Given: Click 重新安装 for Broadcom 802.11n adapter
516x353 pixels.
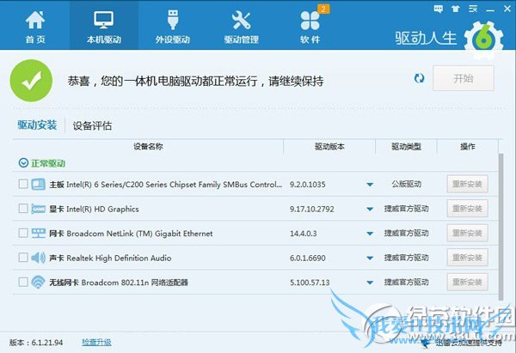Looking at the screenshot, I should [x=467, y=282].
